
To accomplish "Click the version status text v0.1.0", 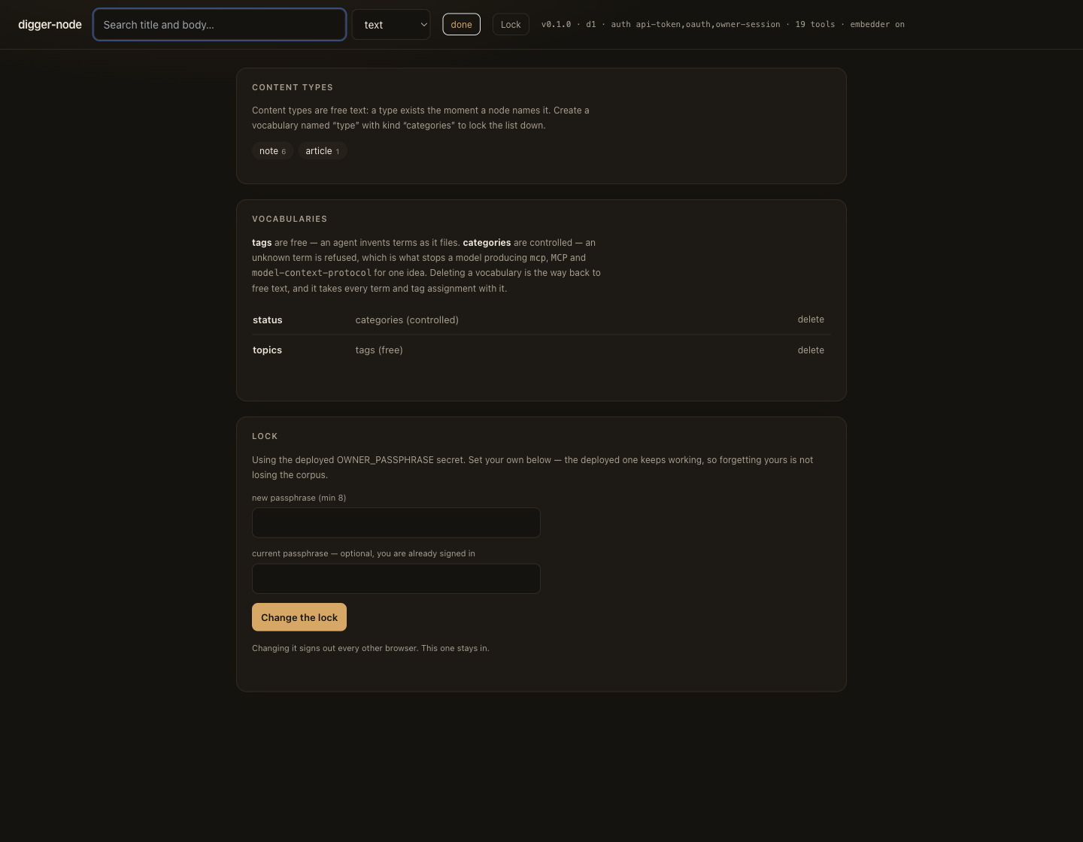I will [556, 25].
